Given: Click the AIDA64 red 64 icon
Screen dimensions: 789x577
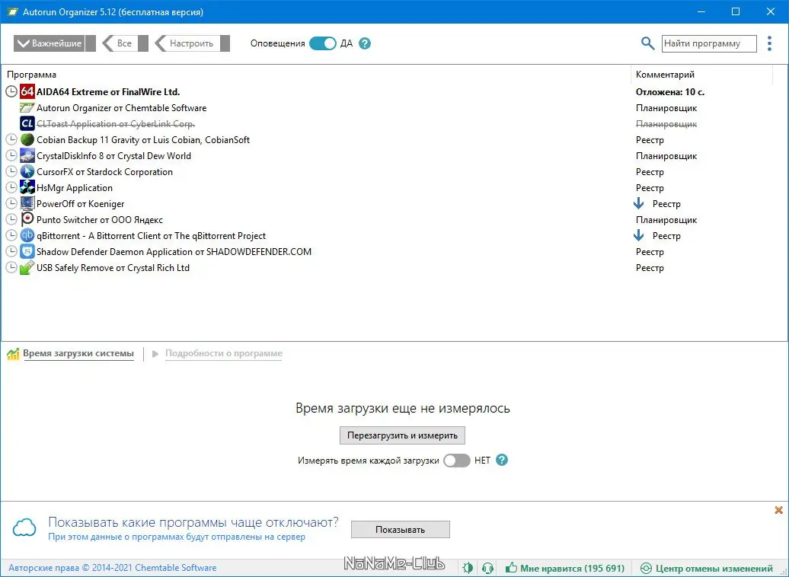Looking at the screenshot, I should (27, 91).
